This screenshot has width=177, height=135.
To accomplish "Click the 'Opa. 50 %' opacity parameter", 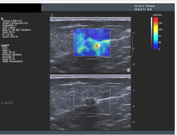I will tap(9, 52).
